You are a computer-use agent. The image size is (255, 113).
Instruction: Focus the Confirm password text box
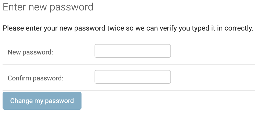133,77
